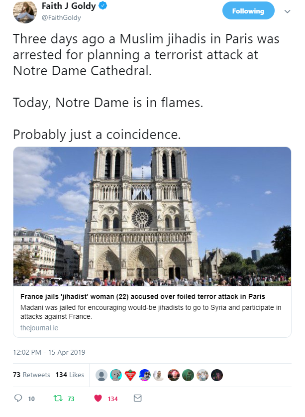Viewport: 305px width, 417px height.
Task: Click the last dark liker avatar
Action: (217, 375)
